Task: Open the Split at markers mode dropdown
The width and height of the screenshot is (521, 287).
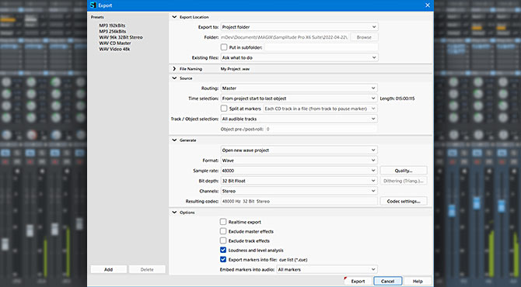Action: (320, 109)
